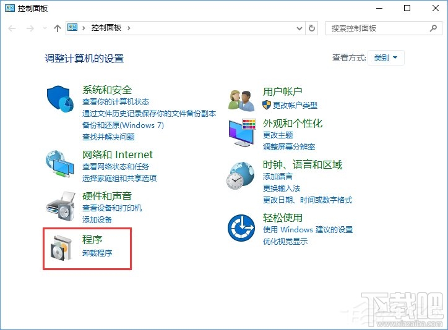Open the 硬件和声音 printer icon
This screenshot has height=330, width=448.
click(60, 206)
